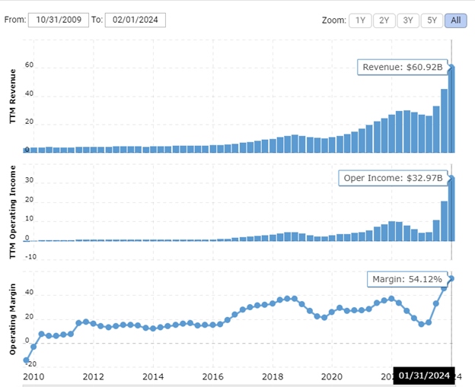Click the 2016 x-axis year label
The image size is (475, 387).
pyautogui.click(x=212, y=376)
